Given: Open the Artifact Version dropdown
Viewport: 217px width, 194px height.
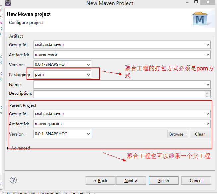Looking at the screenshot, I should point(88,64).
